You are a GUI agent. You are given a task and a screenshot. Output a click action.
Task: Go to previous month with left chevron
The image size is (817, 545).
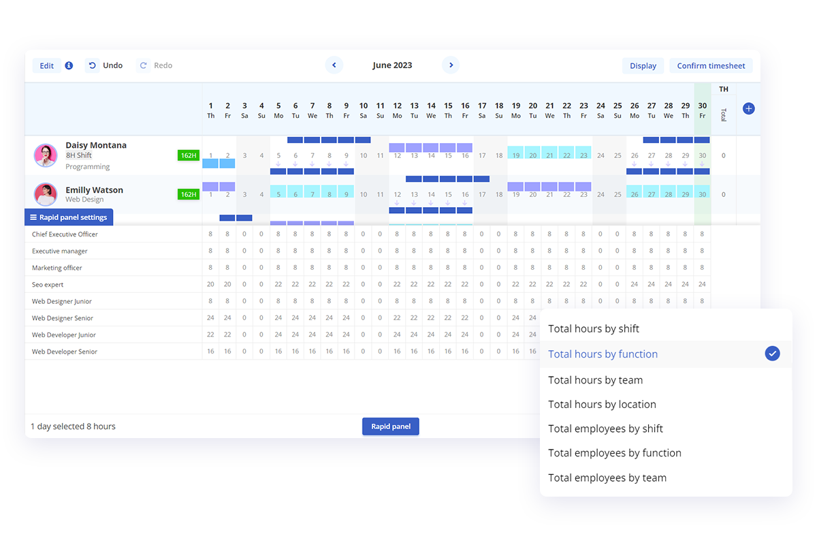click(x=334, y=65)
